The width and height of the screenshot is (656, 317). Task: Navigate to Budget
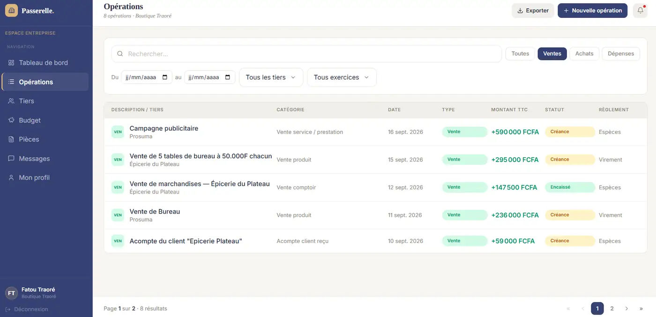point(45,120)
